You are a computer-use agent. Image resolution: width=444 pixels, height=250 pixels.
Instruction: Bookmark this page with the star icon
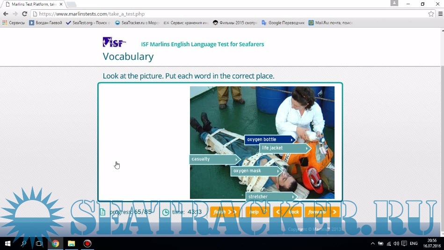[431, 14]
